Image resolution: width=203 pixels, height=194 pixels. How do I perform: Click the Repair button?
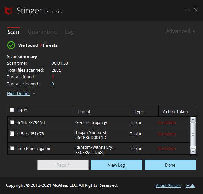point(63,165)
